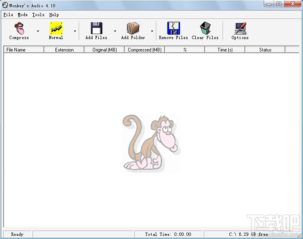The height and width of the screenshot is (239, 303).
Task: Click the Monkey's Audio title bar icon
Action: (x=5, y=5)
